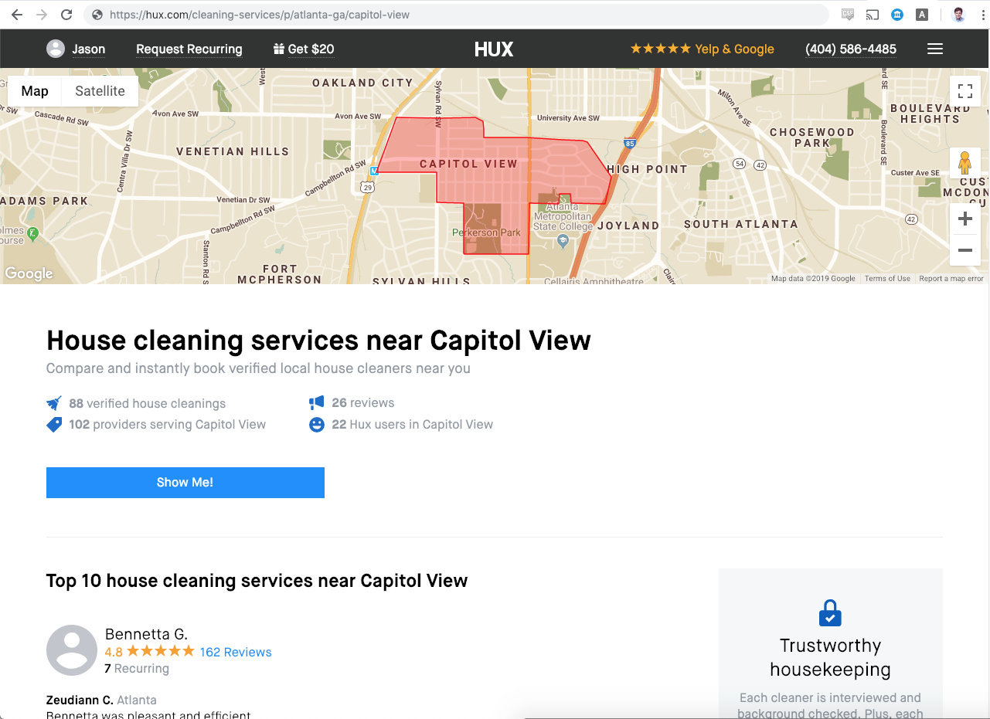
Task: Switch to Satellite view tab
Action: [100, 91]
